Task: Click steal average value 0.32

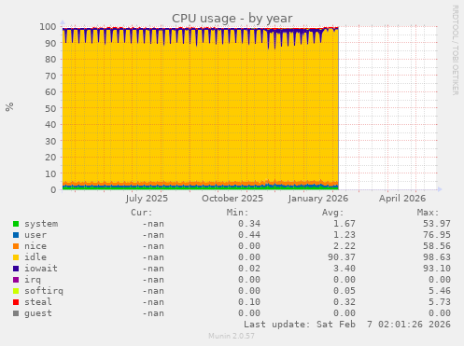Action: point(344,302)
